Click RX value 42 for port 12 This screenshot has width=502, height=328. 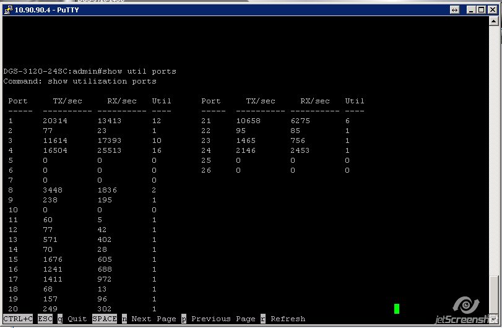(102, 230)
